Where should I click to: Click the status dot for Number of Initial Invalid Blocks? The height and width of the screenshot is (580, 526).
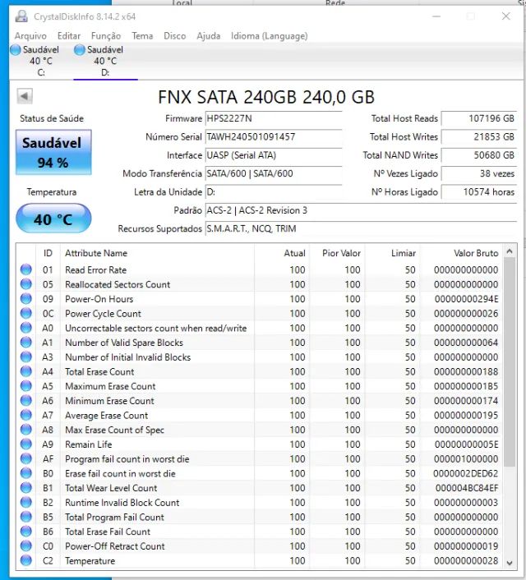pyautogui.click(x=26, y=357)
